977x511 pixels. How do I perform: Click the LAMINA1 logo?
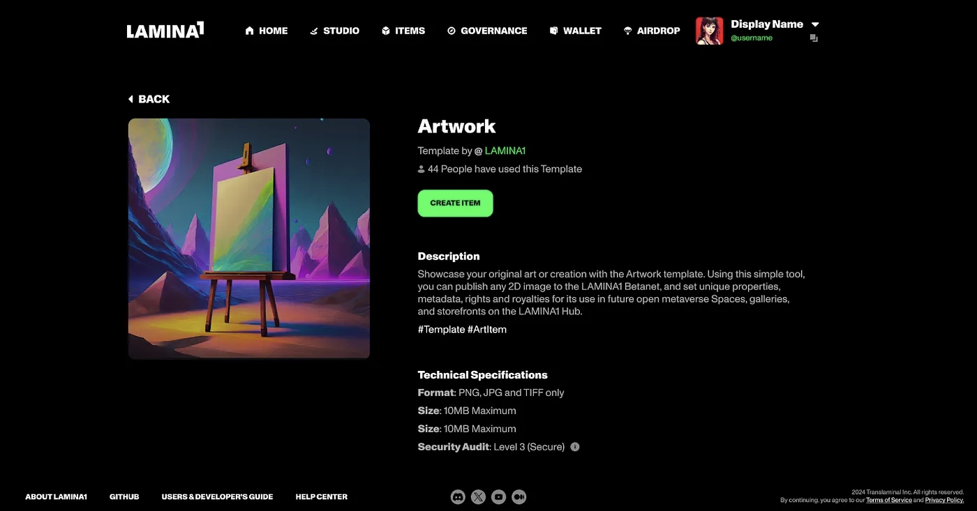coord(165,30)
